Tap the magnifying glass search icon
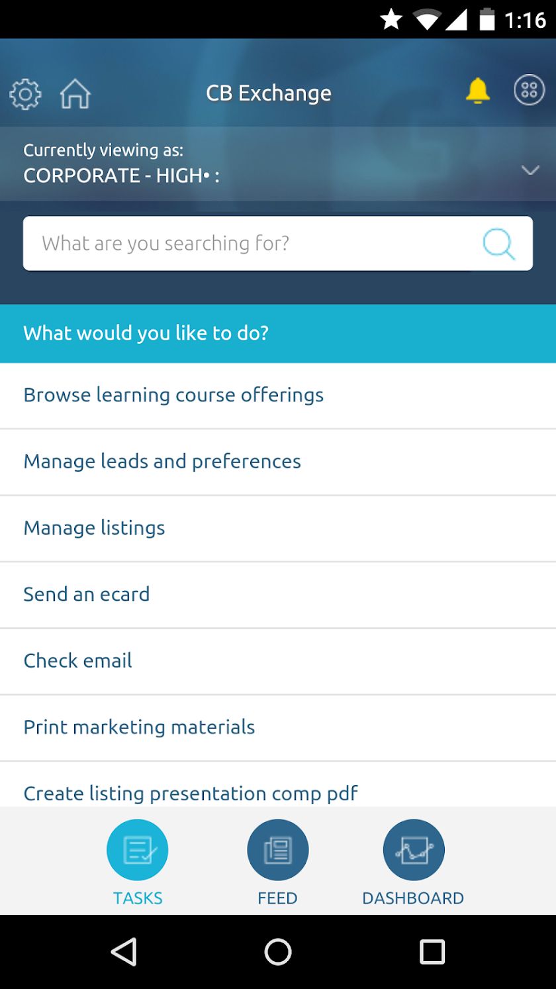 coord(498,244)
